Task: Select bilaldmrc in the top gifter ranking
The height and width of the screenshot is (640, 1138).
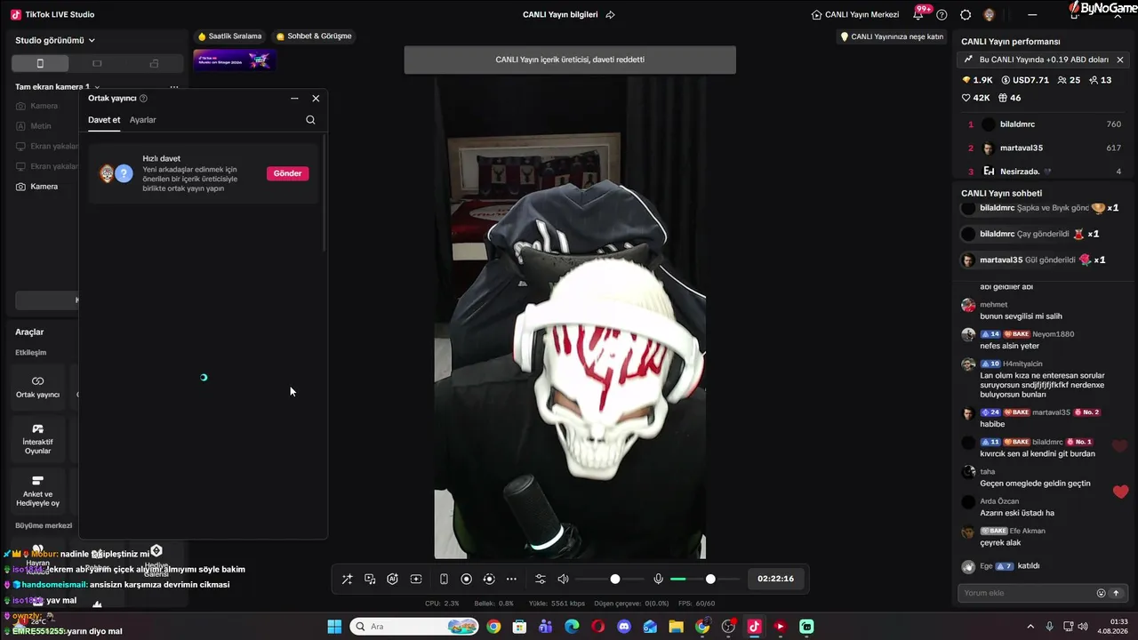Action: click(1041, 124)
